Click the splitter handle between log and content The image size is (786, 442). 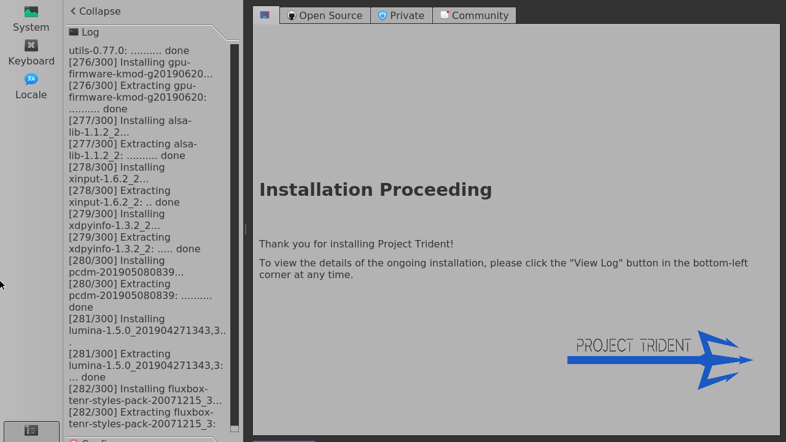coord(246,229)
